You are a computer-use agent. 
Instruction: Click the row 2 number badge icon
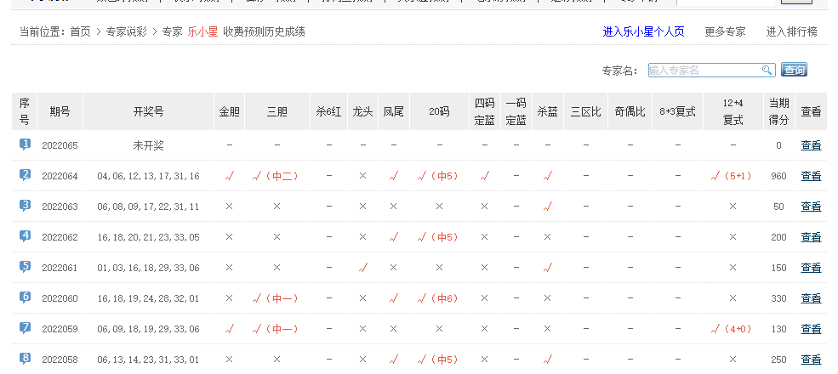[x=25, y=175]
